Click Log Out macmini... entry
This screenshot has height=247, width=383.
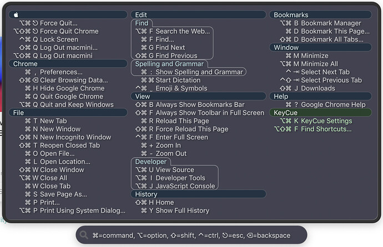(x=58, y=47)
